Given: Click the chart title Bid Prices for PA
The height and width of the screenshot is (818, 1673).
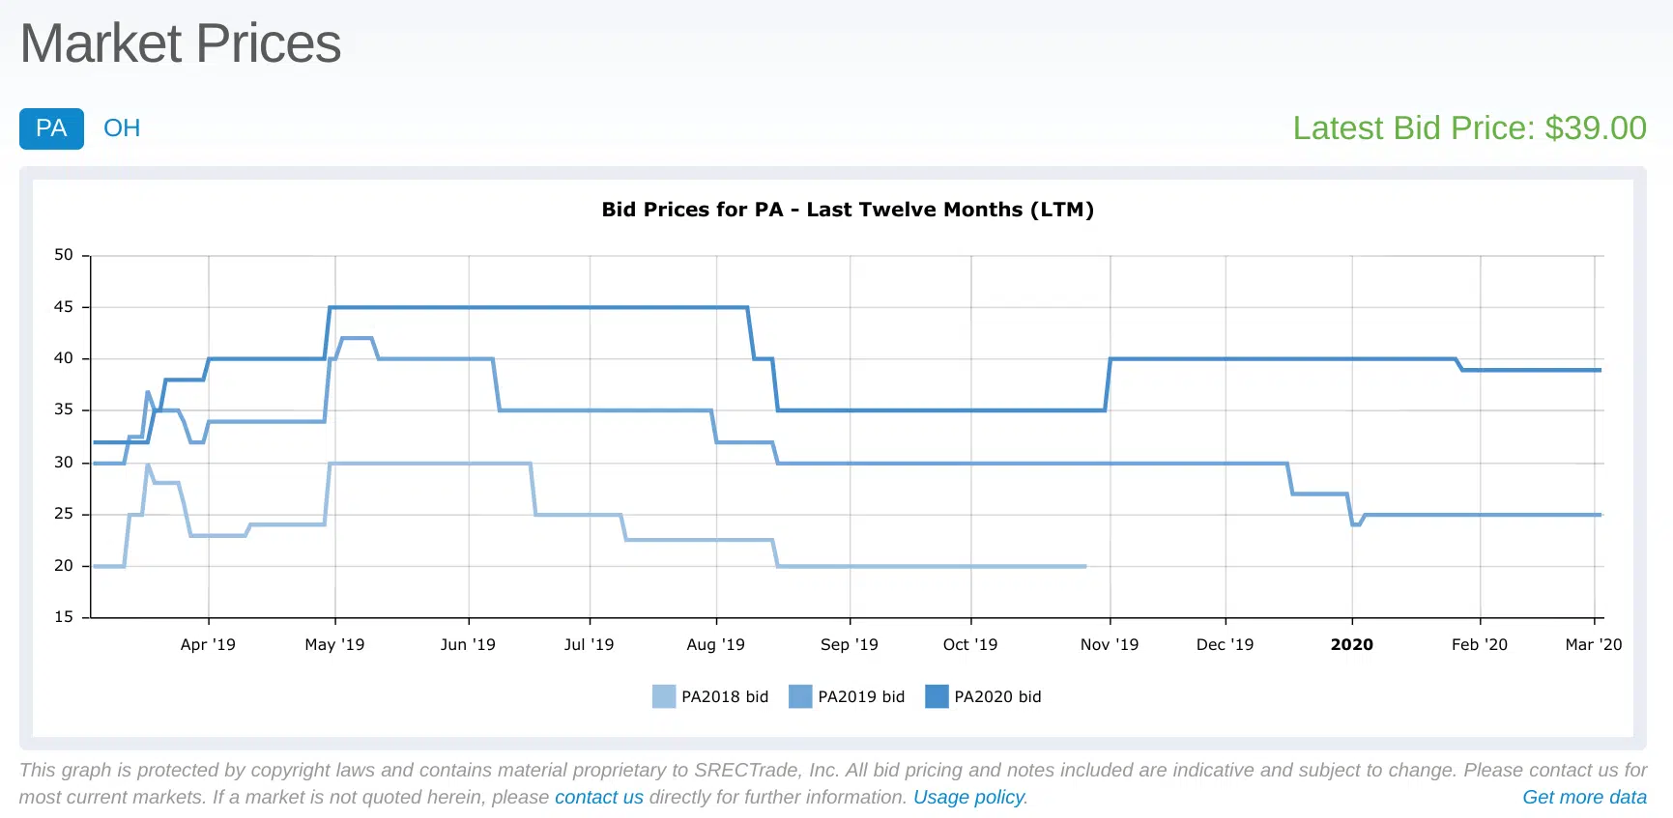Looking at the screenshot, I should [x=848, y=209].
